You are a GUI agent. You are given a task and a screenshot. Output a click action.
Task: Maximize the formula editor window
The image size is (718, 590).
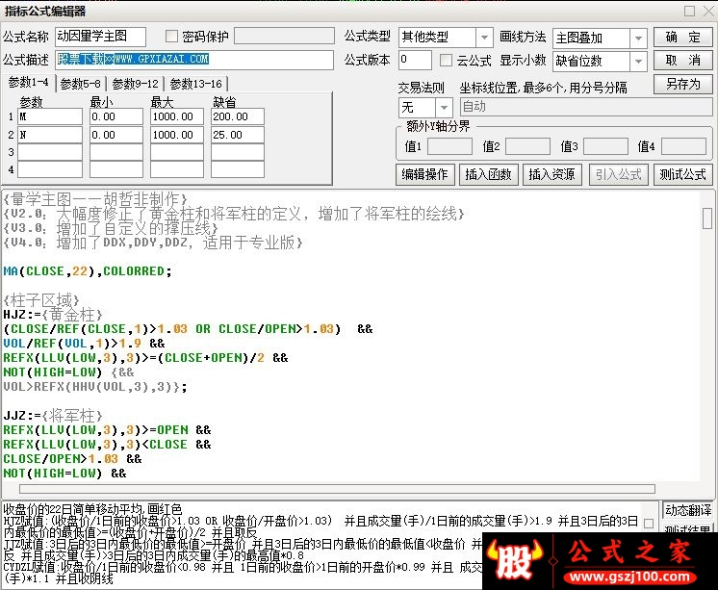tap(688, 11)
